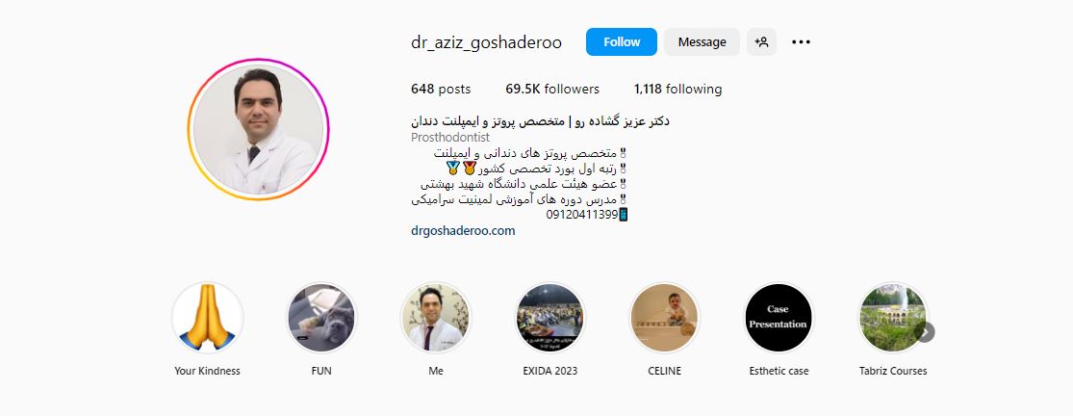The width and height of the screenshot is (1073, 416).
Task: Open the Your Kindness highlight
Action: [207, 318]
